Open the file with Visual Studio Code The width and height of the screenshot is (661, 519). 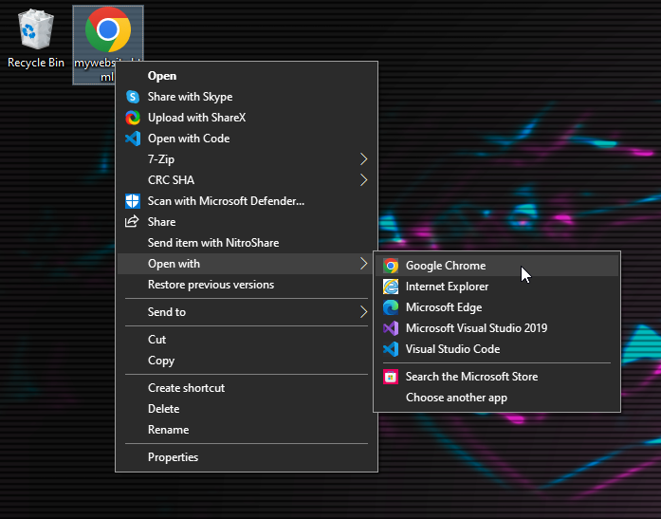coord(497,349)
